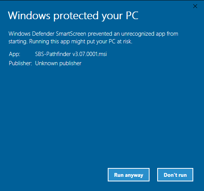Click the word 'PC' in the title
Viewport: 204px width, 191px height.
132,16
